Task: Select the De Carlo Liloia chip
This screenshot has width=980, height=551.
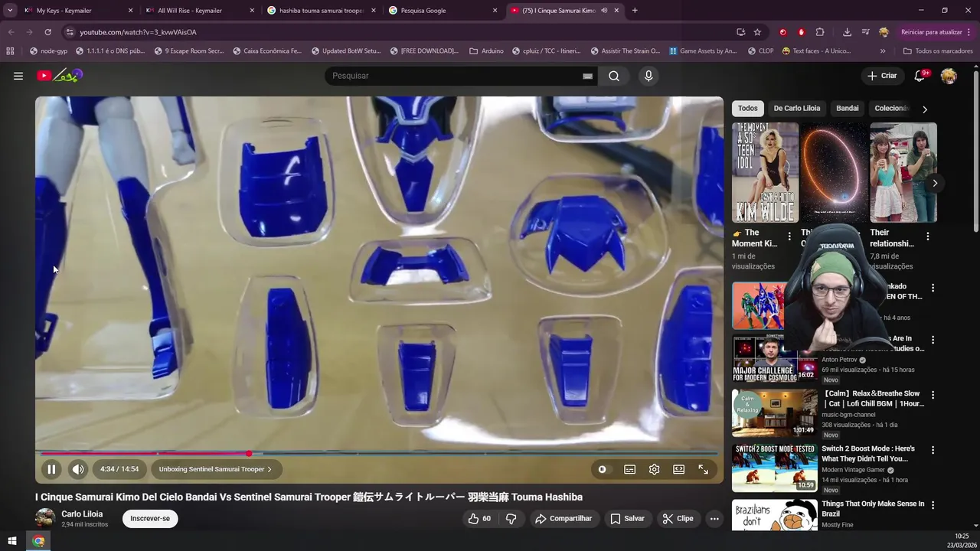Action: pos(796,108)
